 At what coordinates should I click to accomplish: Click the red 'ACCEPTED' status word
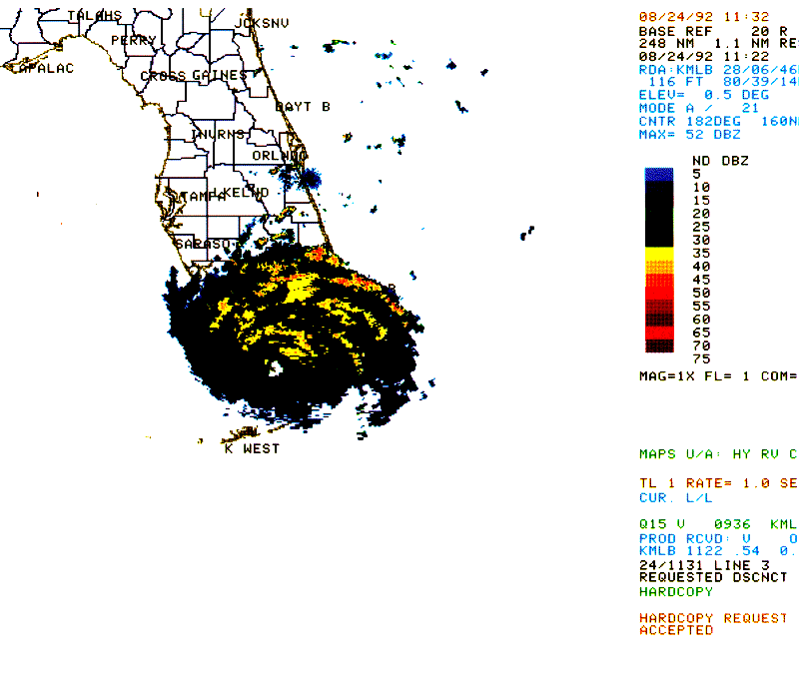[676, 631]
